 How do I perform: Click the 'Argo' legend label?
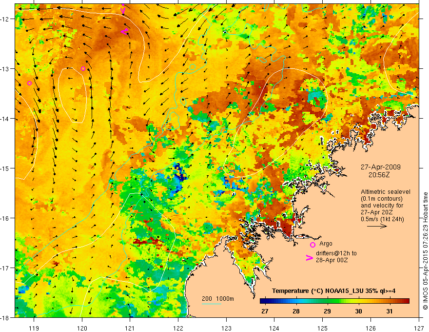pos(326,244)
